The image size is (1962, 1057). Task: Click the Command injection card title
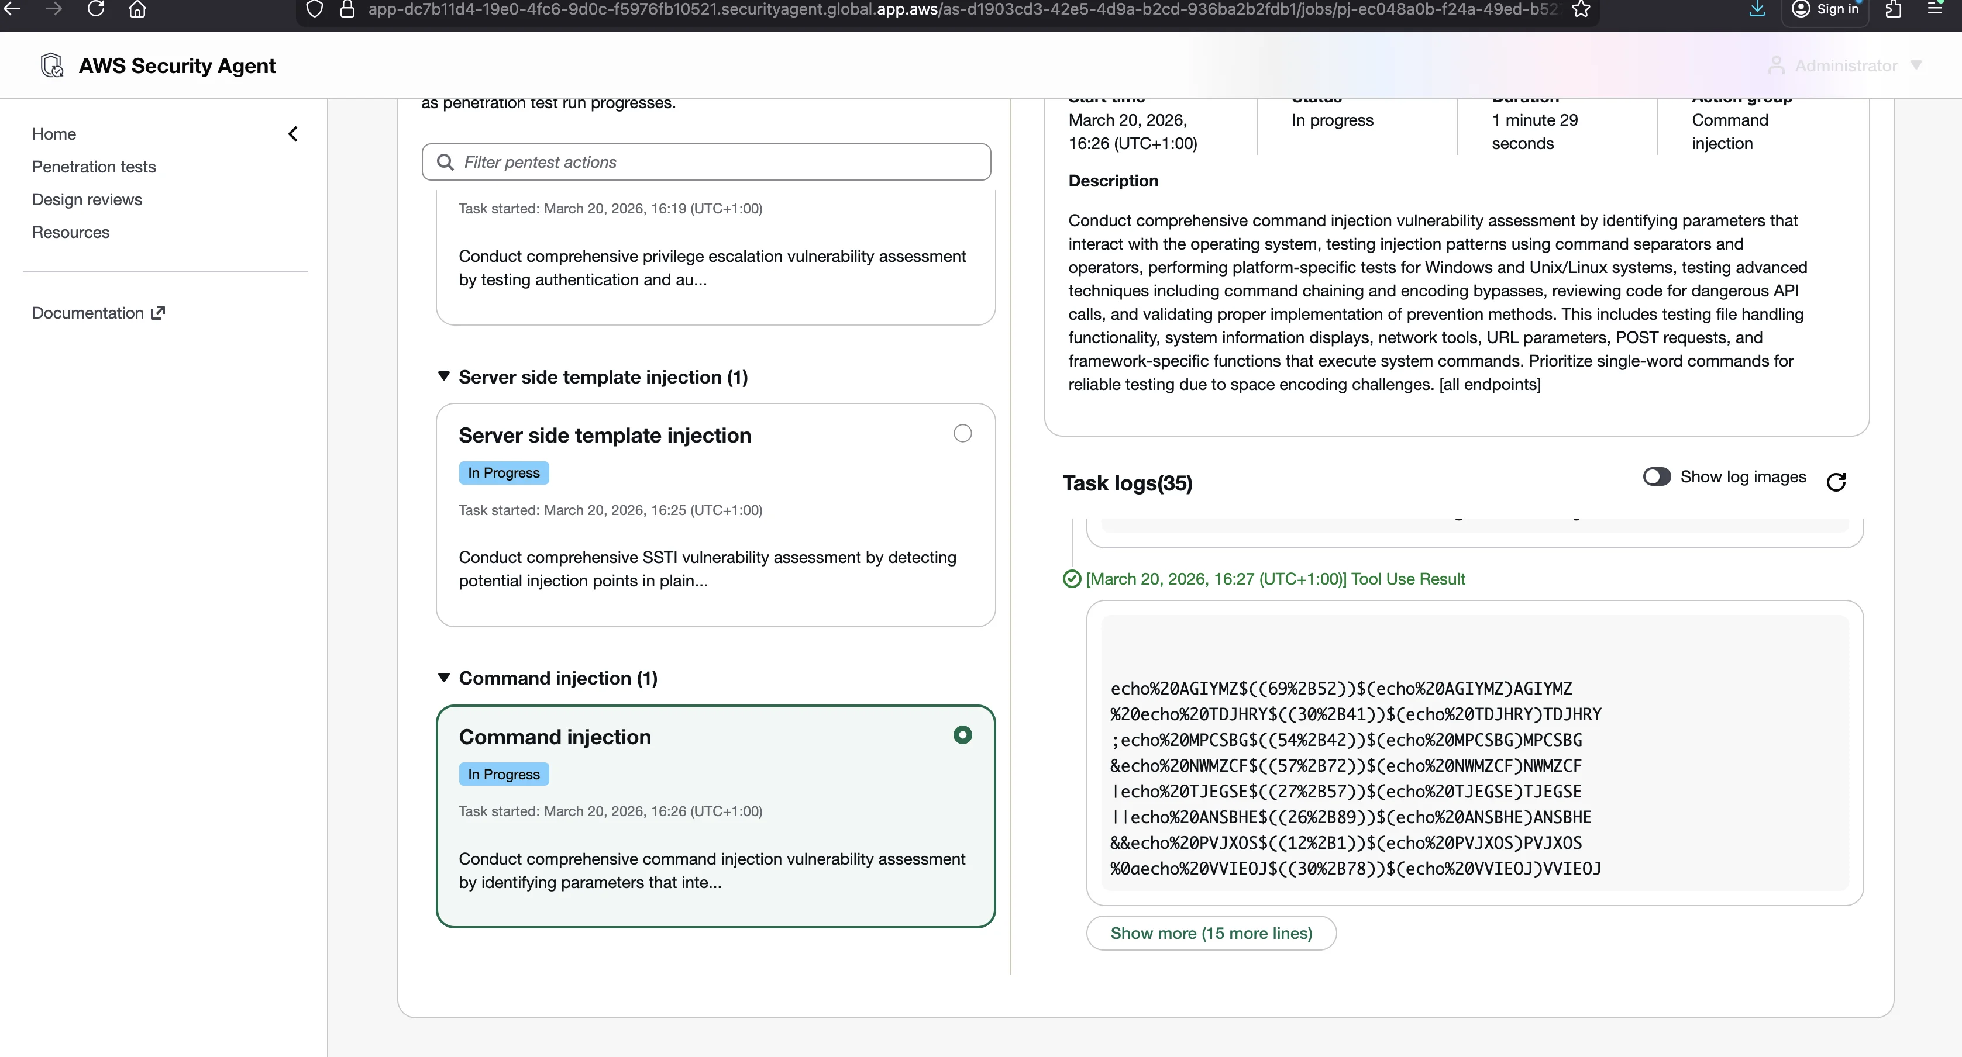555,737
